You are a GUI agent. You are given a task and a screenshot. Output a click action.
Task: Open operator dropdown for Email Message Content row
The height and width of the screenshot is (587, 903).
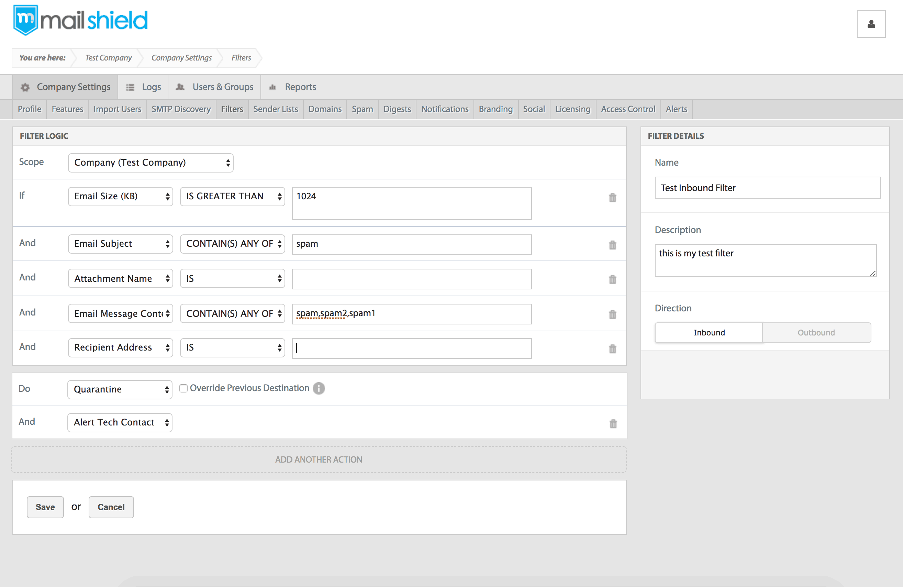[x=232, y=313]
